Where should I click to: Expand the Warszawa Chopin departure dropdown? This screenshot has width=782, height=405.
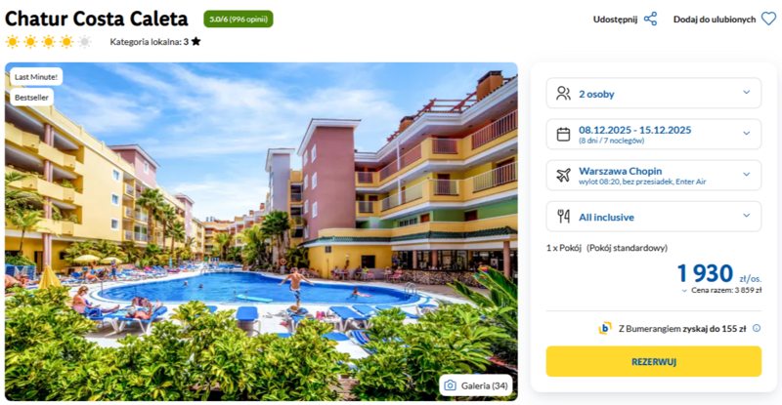click(x=654, y=175)
